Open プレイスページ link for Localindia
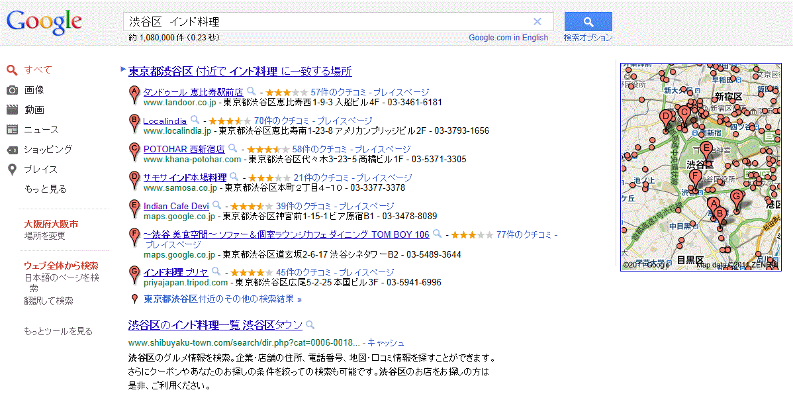 (x=344, y=121)
